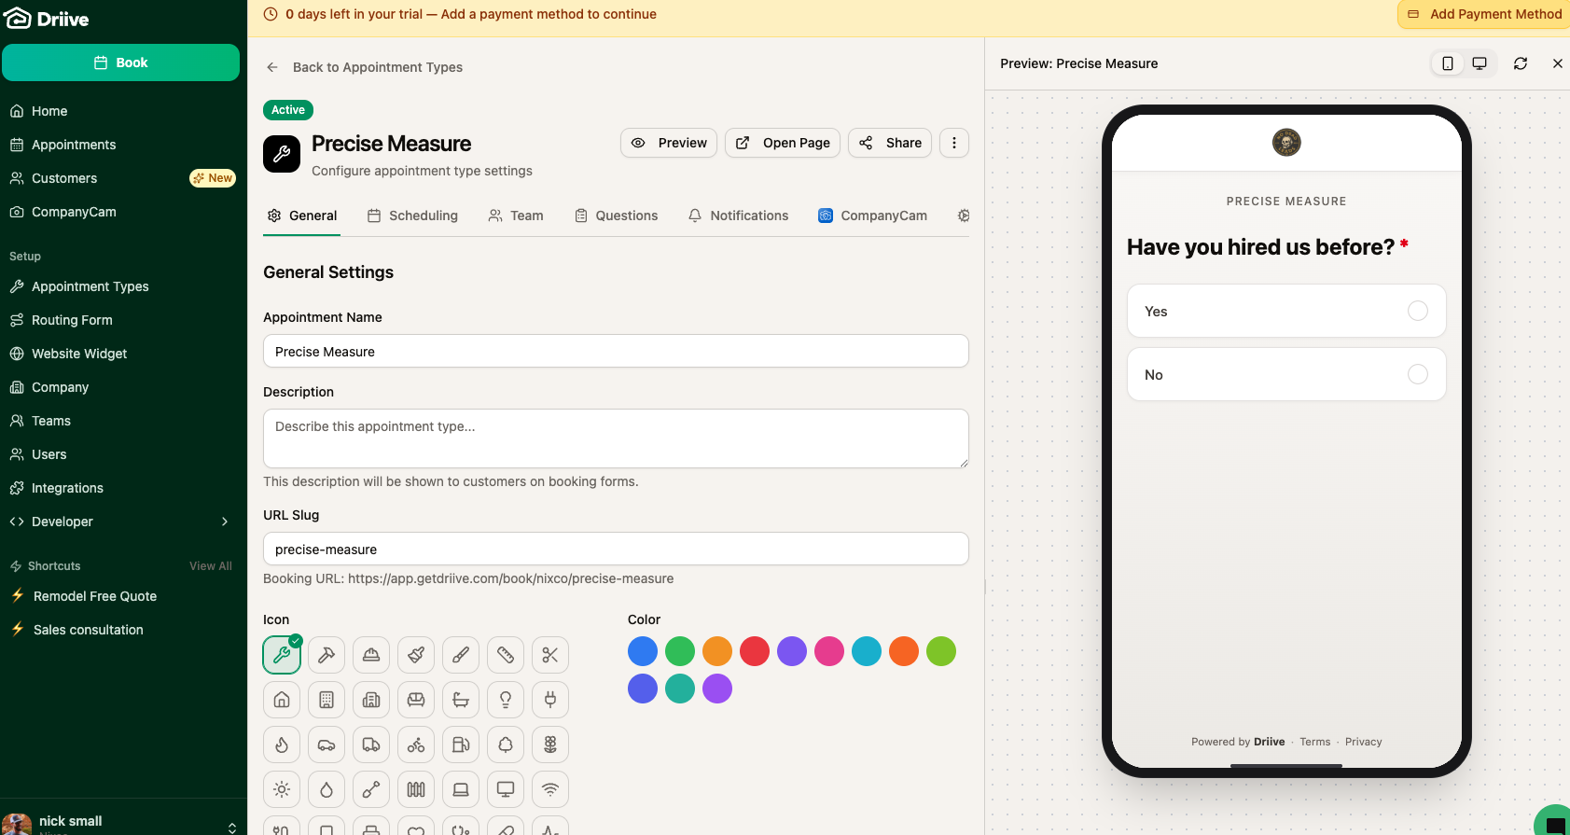Select the sun icon
Viewport: 1570px width, 835px height.
click(x=282, y=789)
